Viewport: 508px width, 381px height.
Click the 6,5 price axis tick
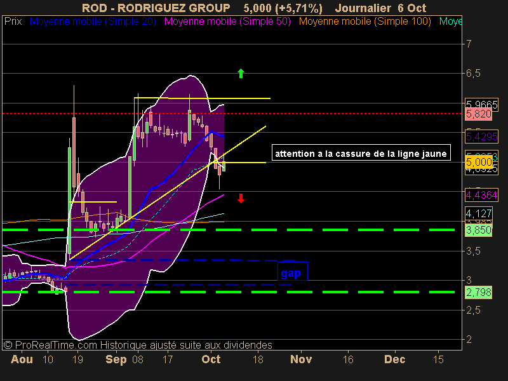tap(473, 74)
